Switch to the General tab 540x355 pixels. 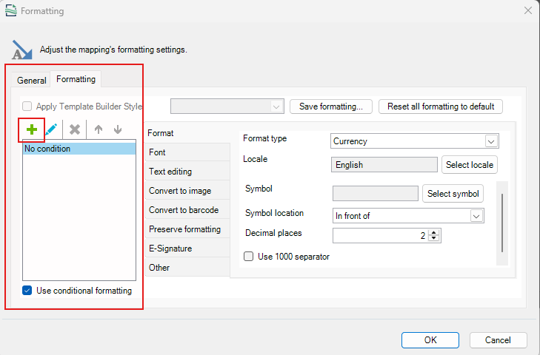(31, 81)
